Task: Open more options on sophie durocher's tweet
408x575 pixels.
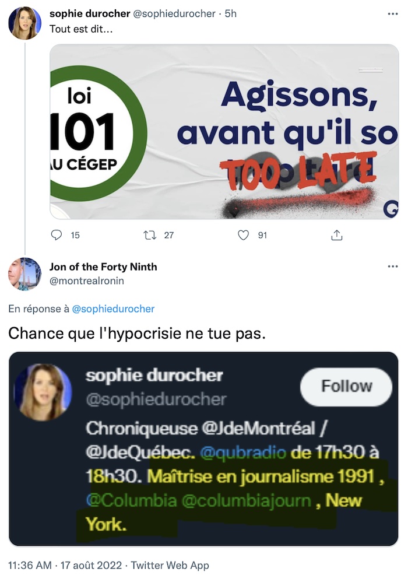Action: 393,14
